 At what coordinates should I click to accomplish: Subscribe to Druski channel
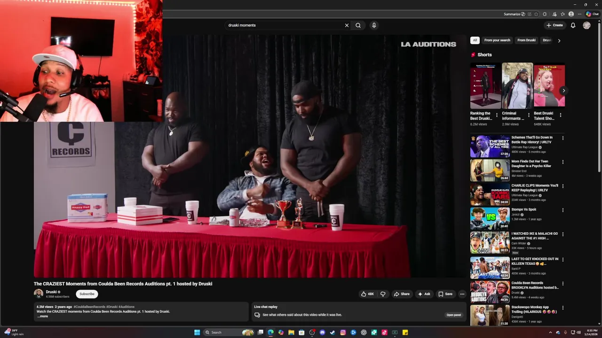coord(87,294)
